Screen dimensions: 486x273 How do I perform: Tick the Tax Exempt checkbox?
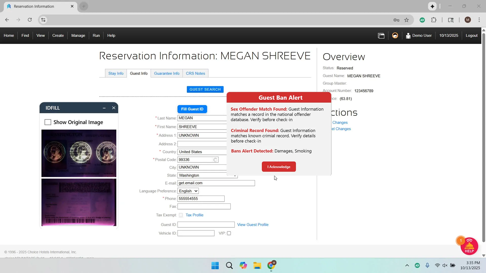(181, 215)
